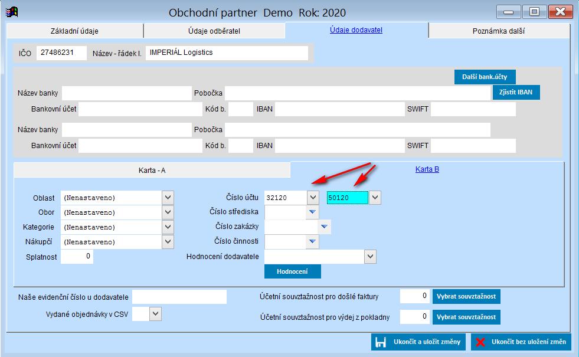This screenshot has width=579, height=357.
Task: Select the Karta B tab
Action: [427, 169]
